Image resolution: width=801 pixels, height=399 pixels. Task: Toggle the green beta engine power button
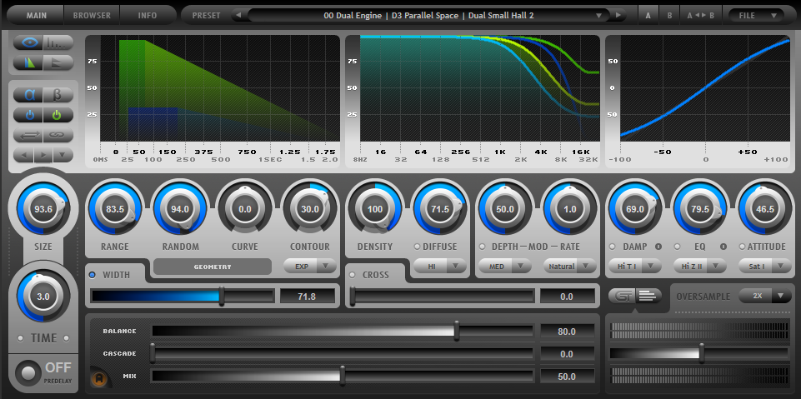(58, 115)
